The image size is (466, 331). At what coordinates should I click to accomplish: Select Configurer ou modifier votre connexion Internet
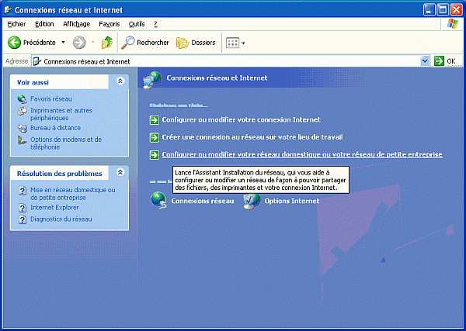click(241, 120)
